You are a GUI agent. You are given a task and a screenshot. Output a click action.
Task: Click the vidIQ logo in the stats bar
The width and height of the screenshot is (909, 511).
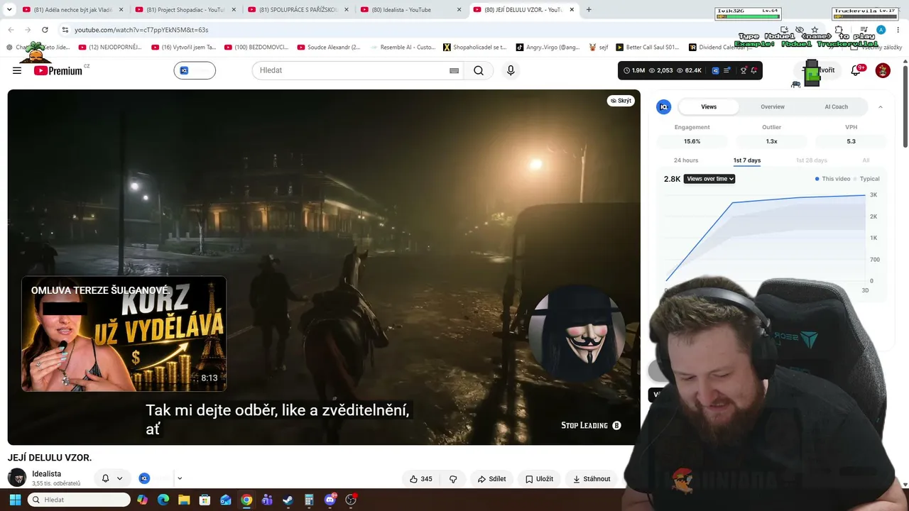(x=715, y=70)
